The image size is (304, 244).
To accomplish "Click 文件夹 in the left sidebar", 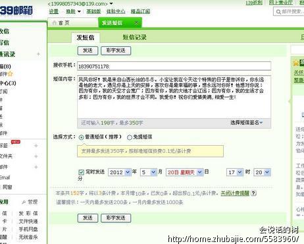I will 6,156.
